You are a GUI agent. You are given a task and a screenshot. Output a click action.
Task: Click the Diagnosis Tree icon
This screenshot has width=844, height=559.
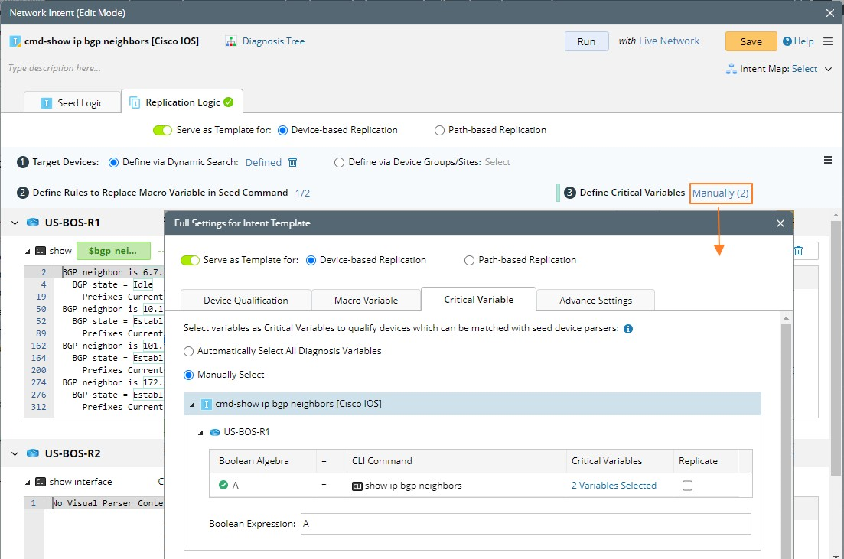tap(231, 41)
